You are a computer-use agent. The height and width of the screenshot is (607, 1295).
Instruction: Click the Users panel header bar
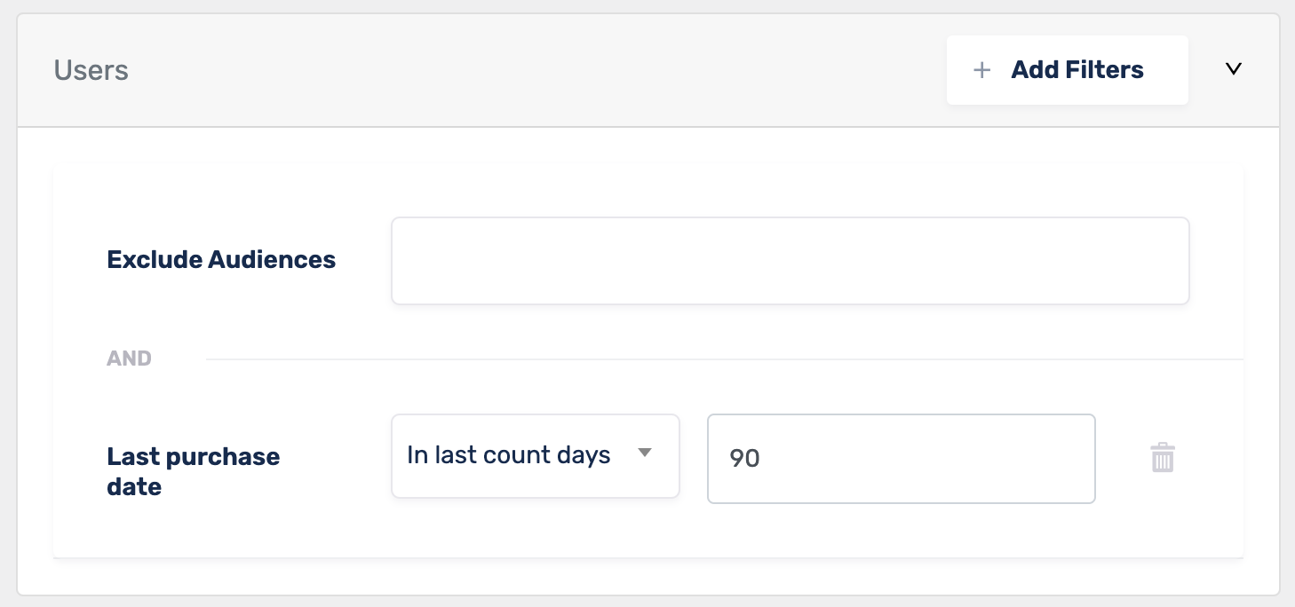pyautogui.click(x=648, y=70)
